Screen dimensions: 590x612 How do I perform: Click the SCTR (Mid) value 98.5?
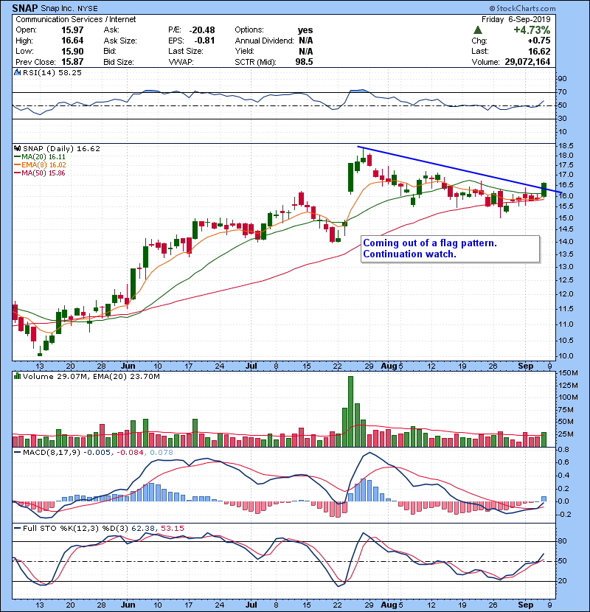pyautogui.click(x=304, y=62)
